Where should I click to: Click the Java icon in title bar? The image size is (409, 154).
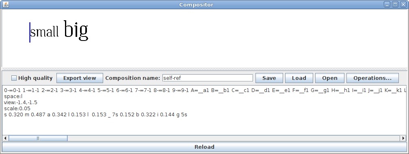pyautogui.click(x=5, y=4)
